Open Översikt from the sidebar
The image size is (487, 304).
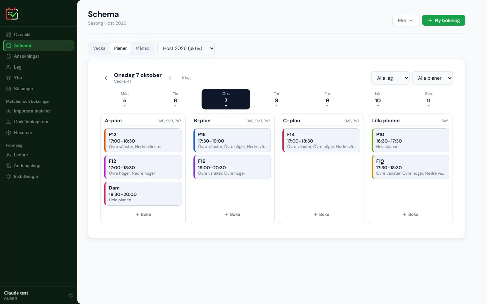[x=39, y=34]
